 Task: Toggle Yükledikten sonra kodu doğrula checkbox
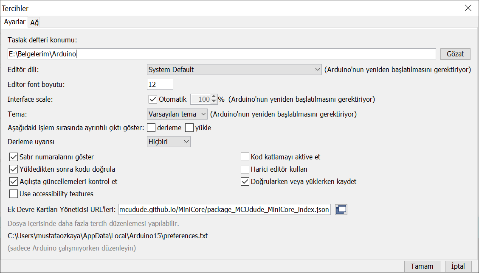click(x=14, y=169)
